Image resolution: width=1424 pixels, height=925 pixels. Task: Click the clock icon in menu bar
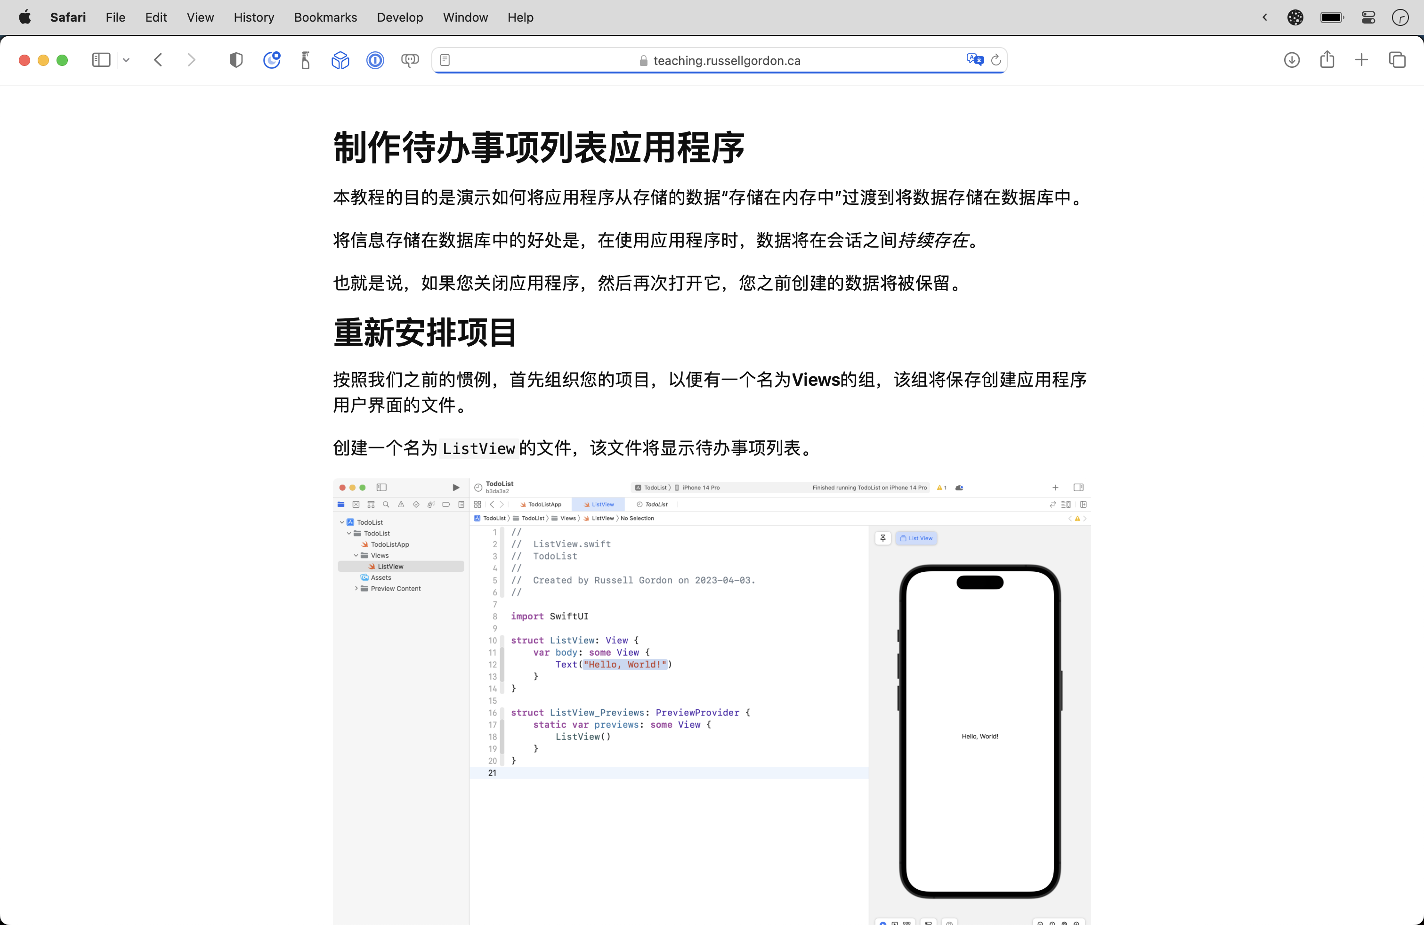point(1400,17)
